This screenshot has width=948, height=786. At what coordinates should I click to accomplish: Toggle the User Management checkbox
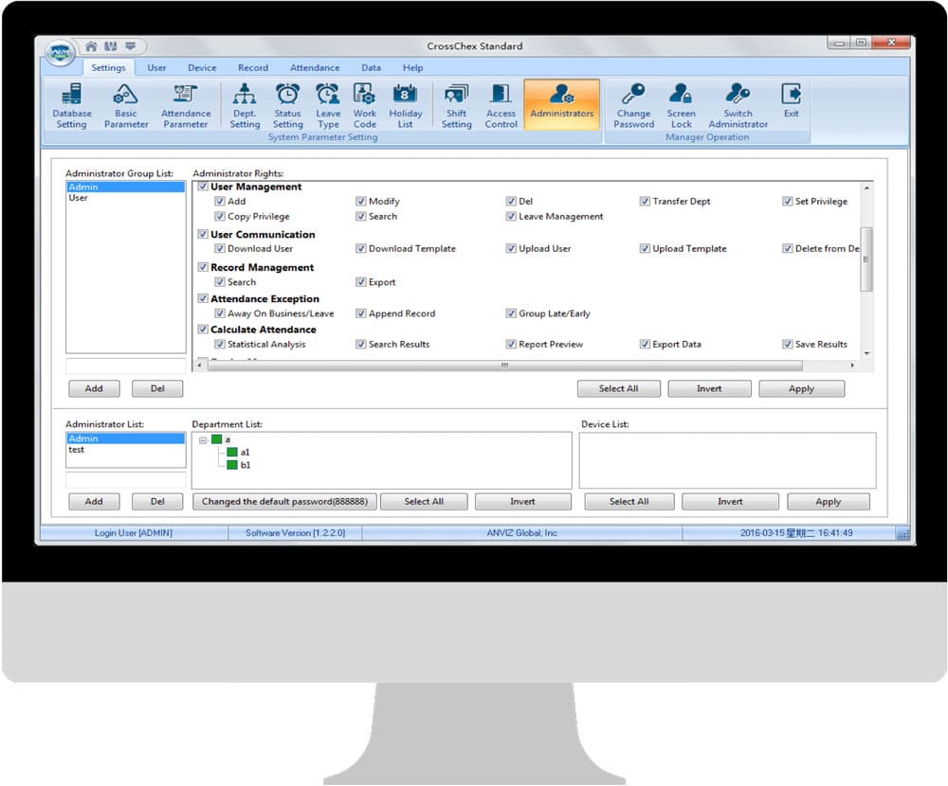tap(203, 186)
